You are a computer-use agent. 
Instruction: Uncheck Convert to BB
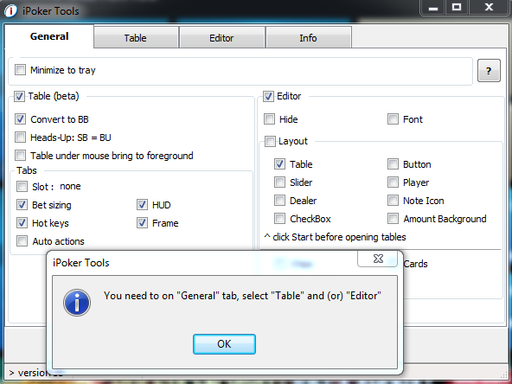click(20, 118)
